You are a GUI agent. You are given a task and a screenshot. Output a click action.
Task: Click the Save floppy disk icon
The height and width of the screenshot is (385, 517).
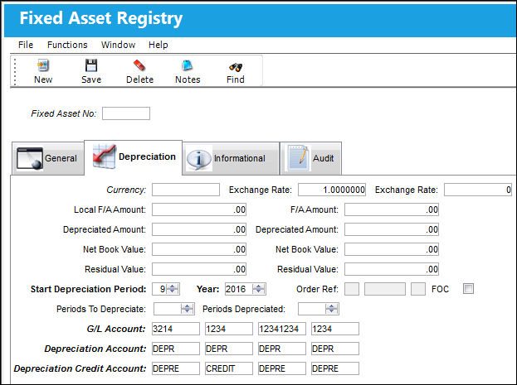tap(91, 65)
